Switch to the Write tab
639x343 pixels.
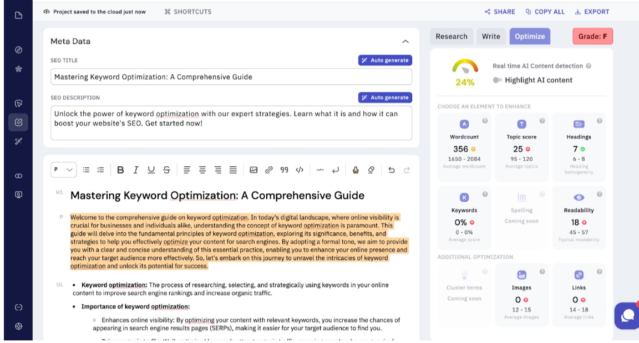click(x=490, y=36)
